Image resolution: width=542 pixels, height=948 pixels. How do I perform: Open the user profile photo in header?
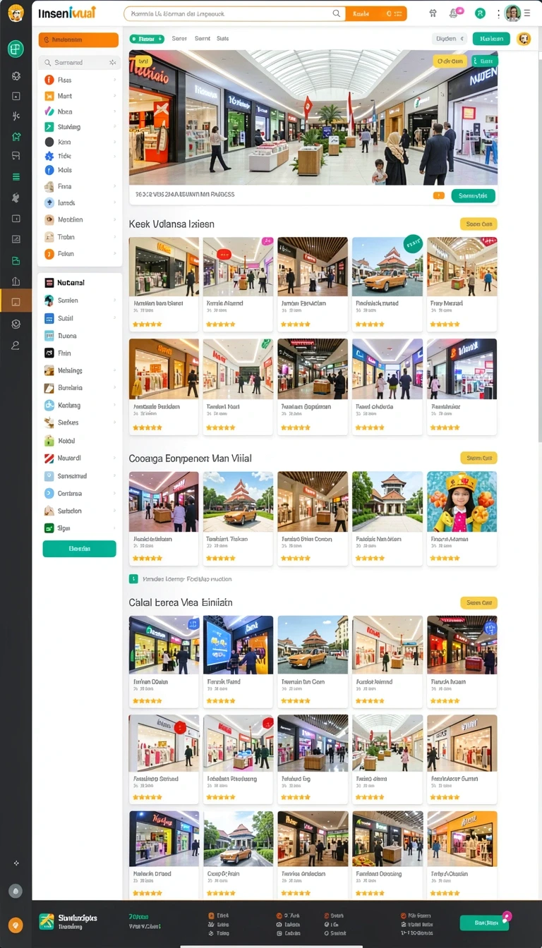(513, 13)
